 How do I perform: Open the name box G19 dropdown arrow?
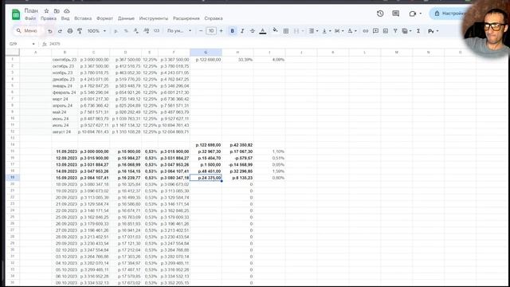[33, 44]
